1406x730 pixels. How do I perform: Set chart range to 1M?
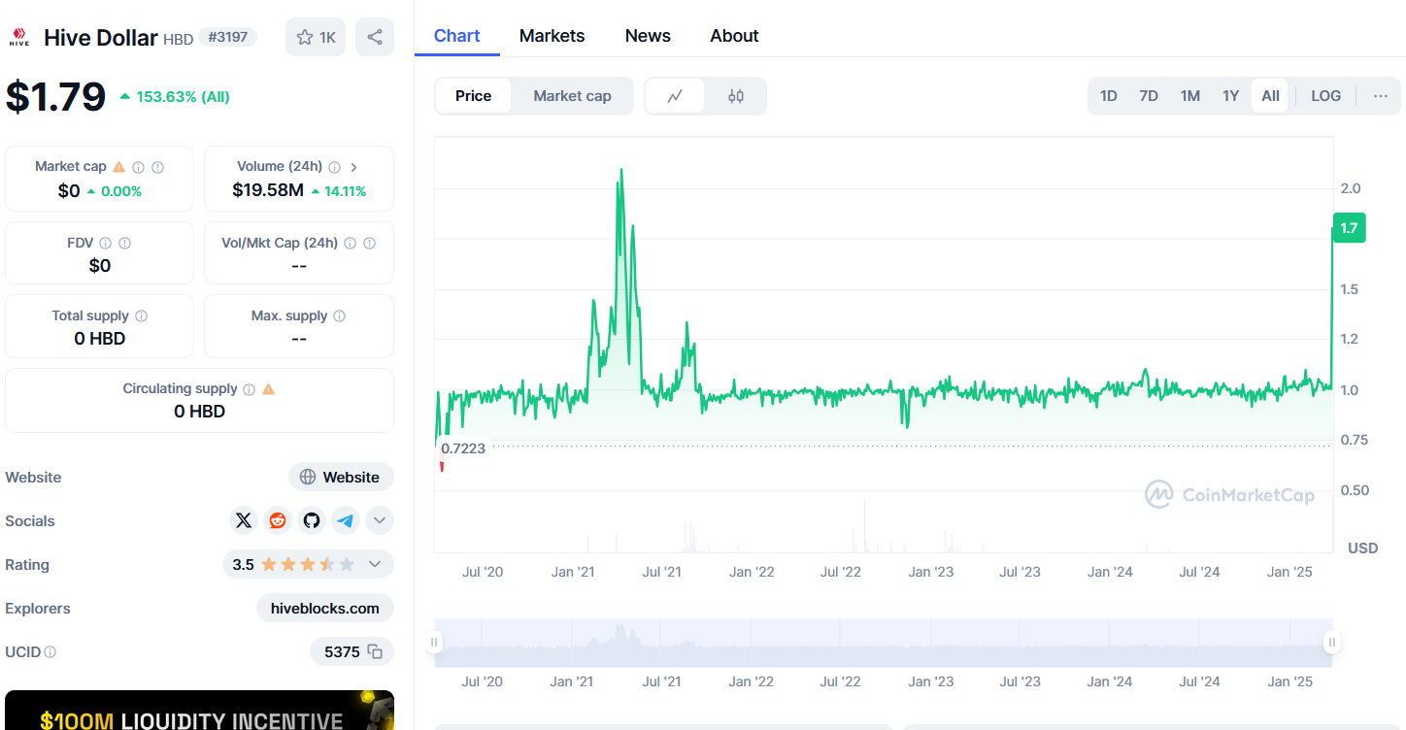1190,96
